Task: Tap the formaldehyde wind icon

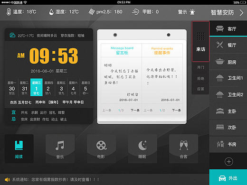Action: pyautogui.click(x=135, y=12)
